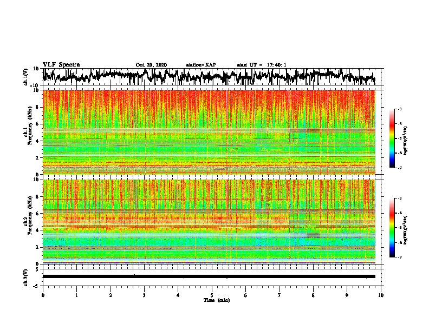Screen dimensions: 429x331
Task: Click the 'Time (min)' axis label
Action: click(217, 300)
